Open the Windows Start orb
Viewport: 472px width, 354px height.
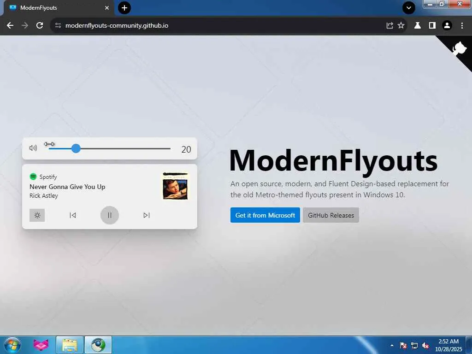point(12,345)
